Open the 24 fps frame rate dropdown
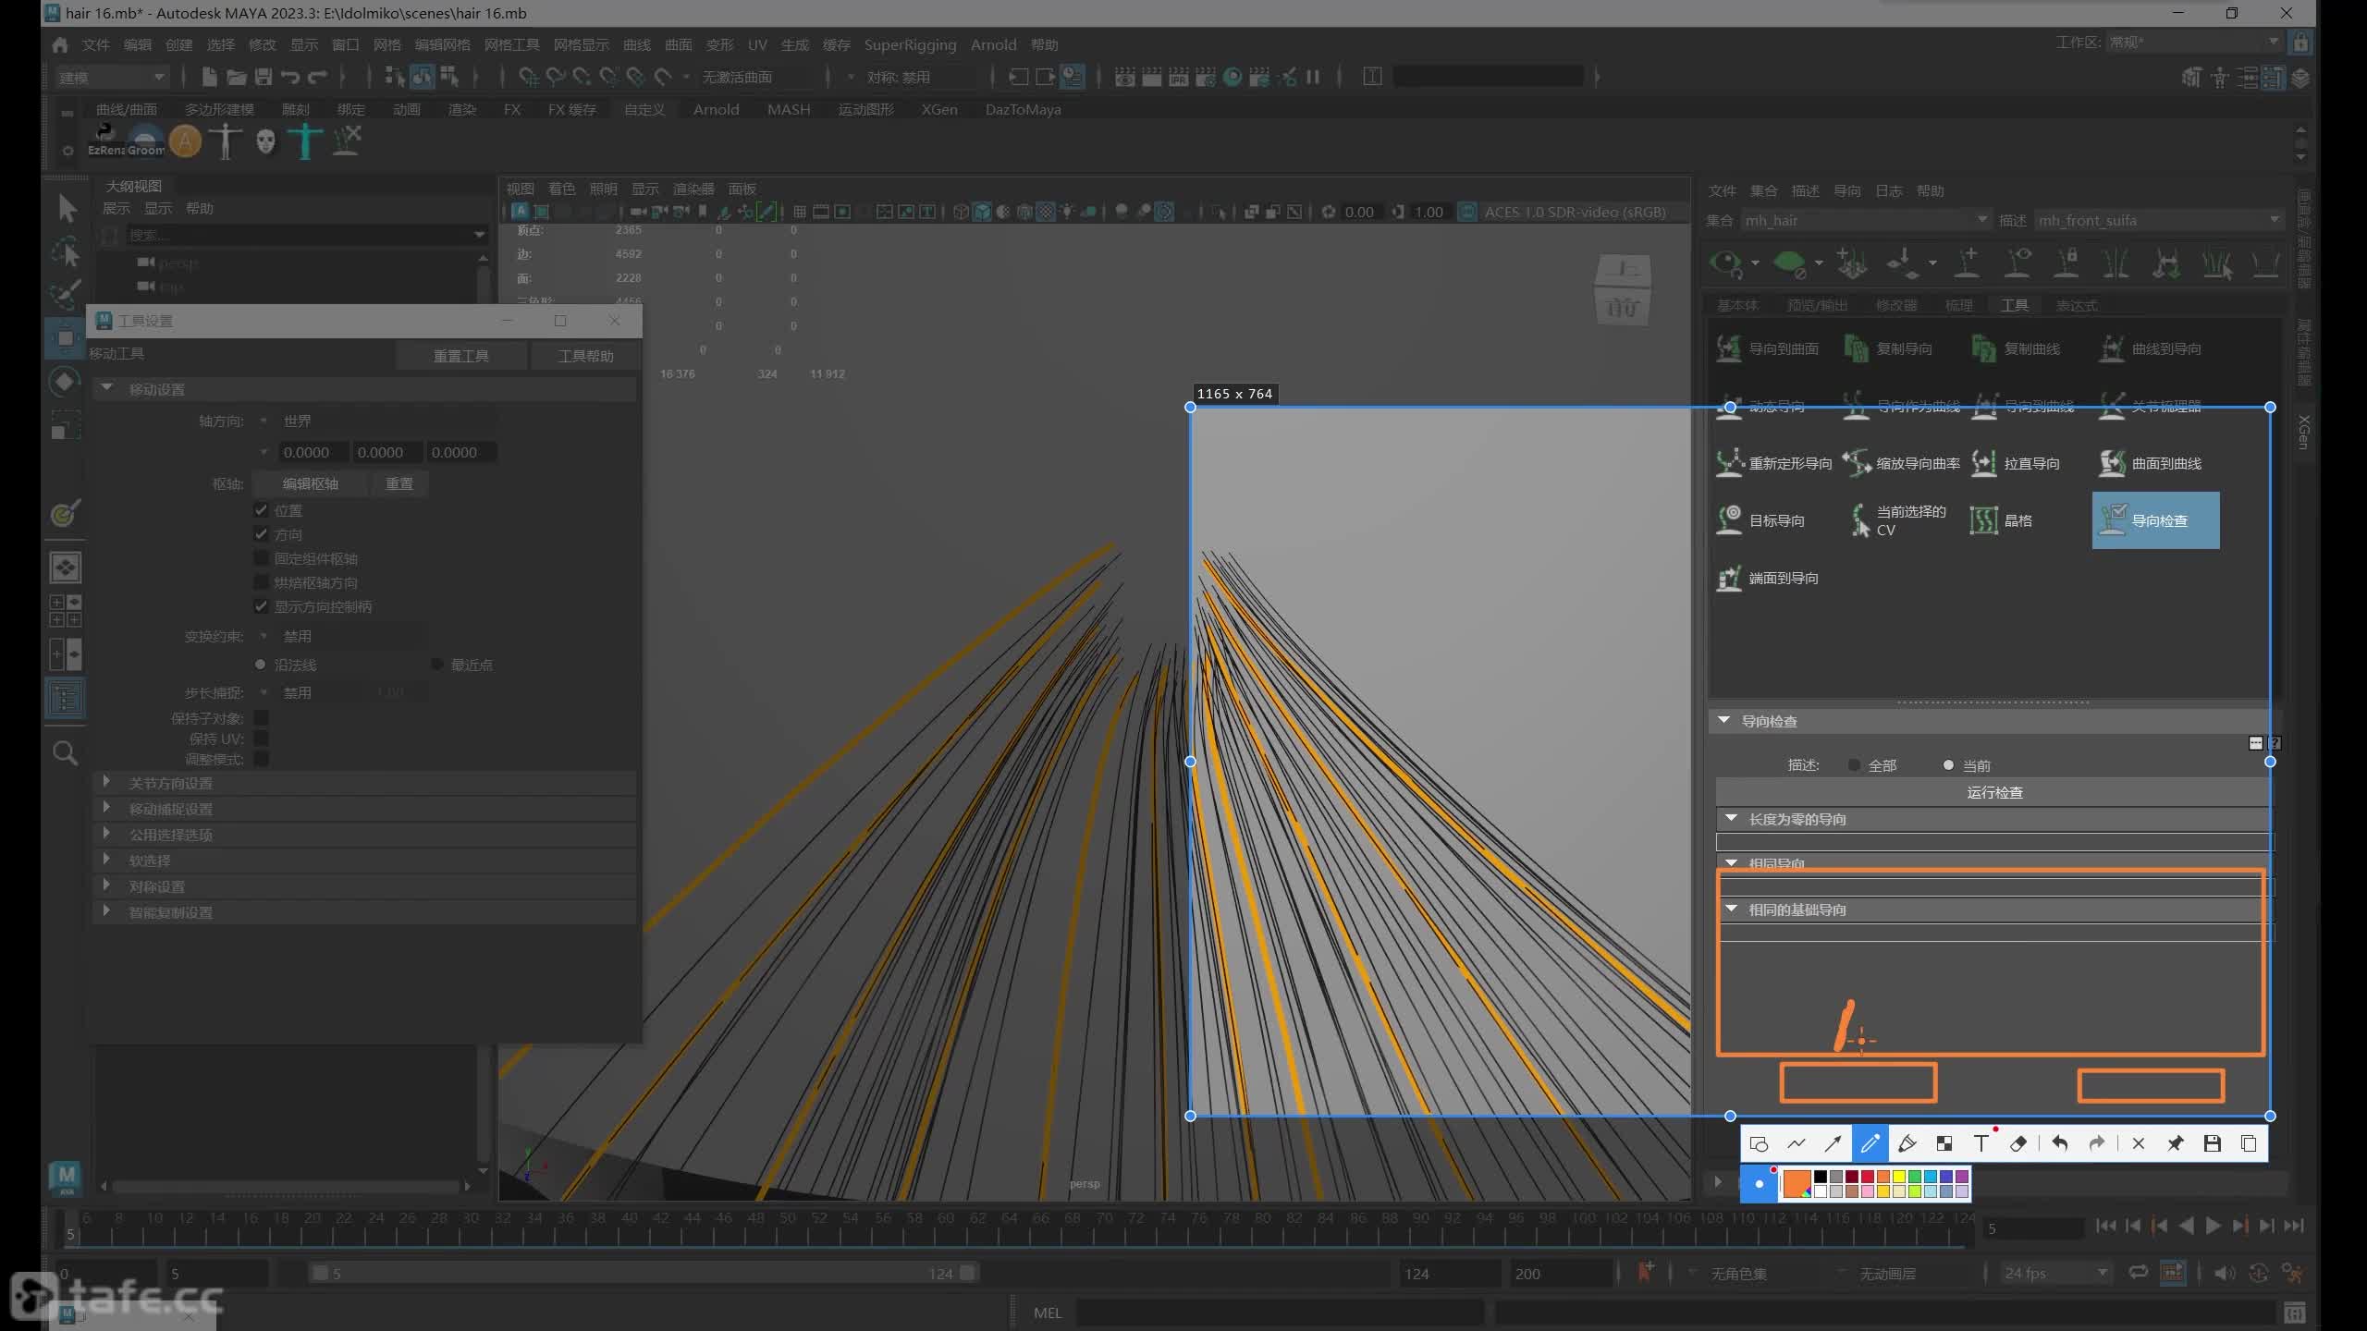Screen dimensions: 2367x1331 click(x=2054, y=1274)
